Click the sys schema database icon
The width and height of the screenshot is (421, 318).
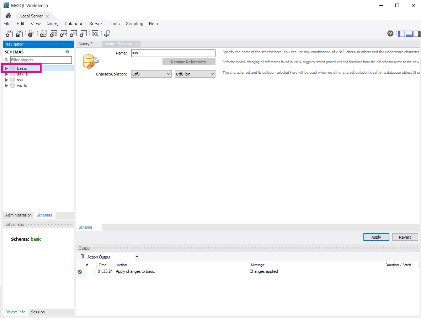pos(12,80)
